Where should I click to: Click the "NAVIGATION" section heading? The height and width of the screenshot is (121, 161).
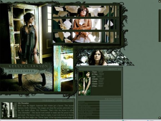click(113, 99)
